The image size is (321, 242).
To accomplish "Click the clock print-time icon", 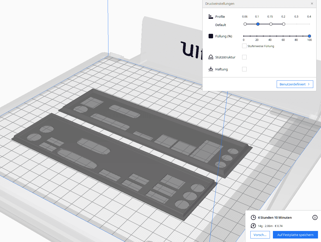I will (253, 217).
